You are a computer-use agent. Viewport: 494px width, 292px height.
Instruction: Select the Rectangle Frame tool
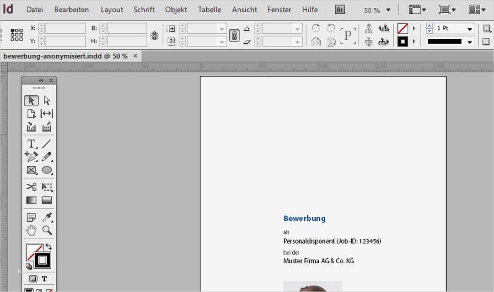click(31, 170)
